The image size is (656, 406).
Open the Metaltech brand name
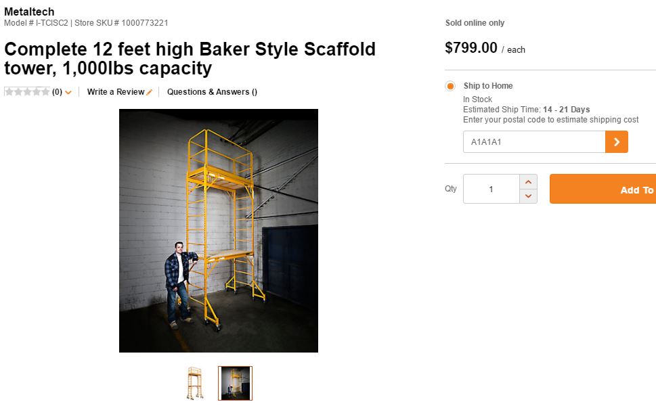(29, 12)
